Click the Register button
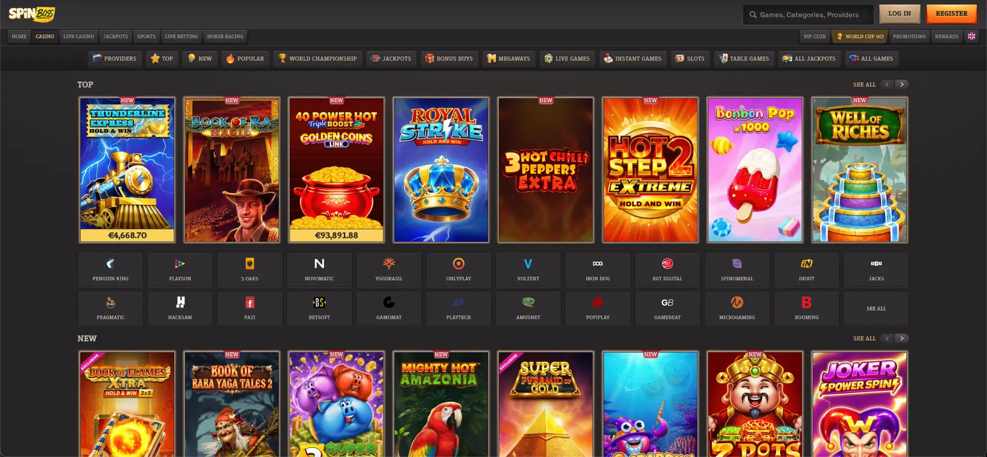 coord(952,14)
